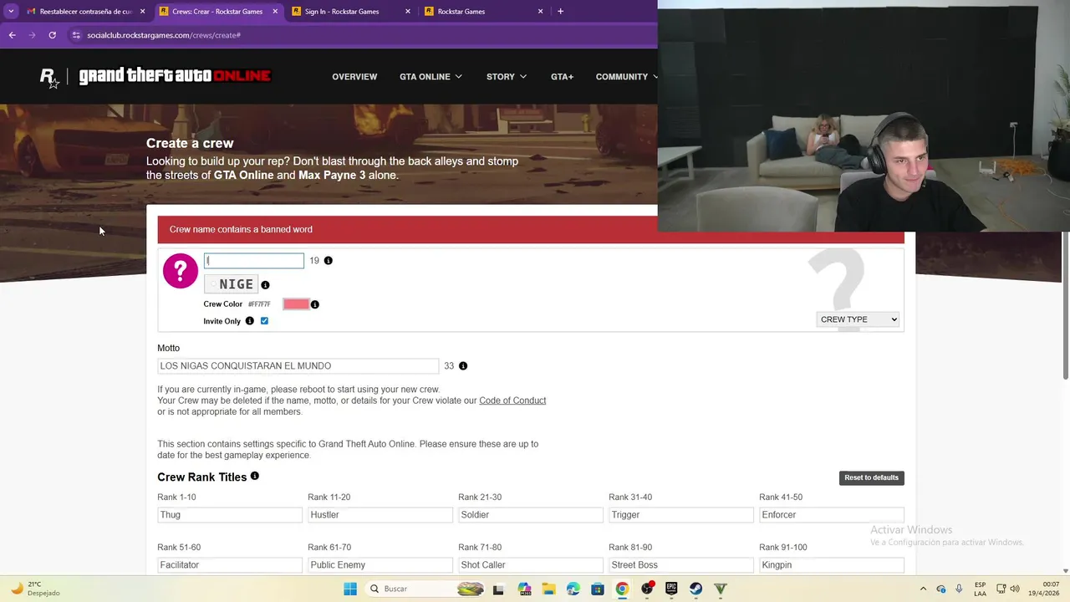Viewport: 1070px width, 602px height.
Task: Click into the Motto text field
Action: point(298,366)
